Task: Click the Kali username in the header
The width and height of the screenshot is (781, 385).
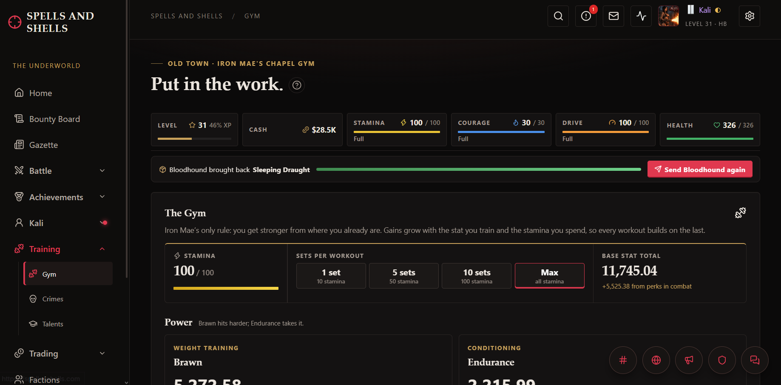Action: pos(704,10)
